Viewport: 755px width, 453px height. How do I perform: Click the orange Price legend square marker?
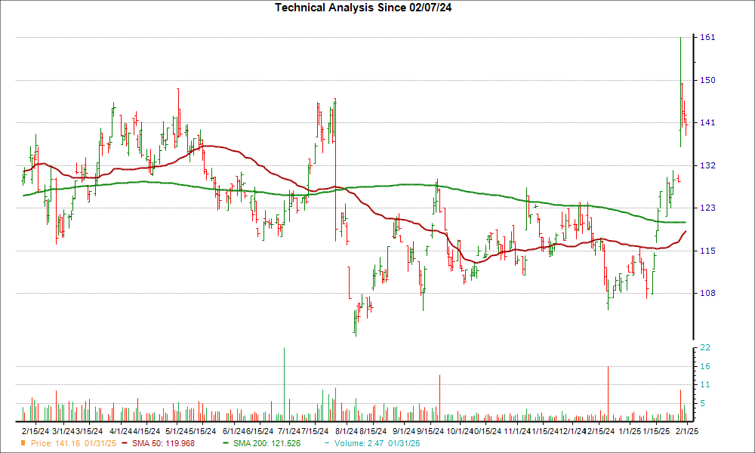point(23,443)
